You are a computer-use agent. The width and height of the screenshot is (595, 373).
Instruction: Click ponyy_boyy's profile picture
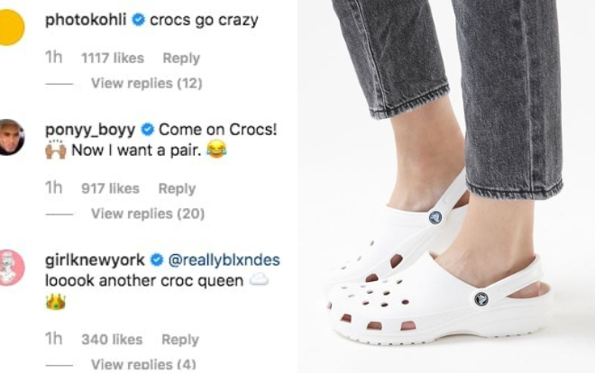click(x=11, y=138)
